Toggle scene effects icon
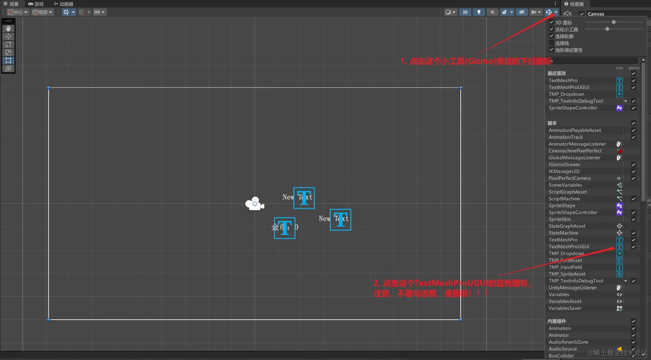The image size is (651, 360). click(x=504, y=12)
